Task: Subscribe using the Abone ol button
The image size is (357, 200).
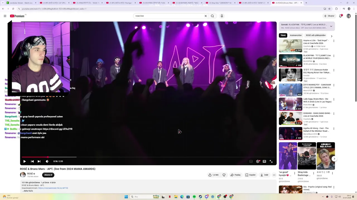Action: click(x=48, y=175)
